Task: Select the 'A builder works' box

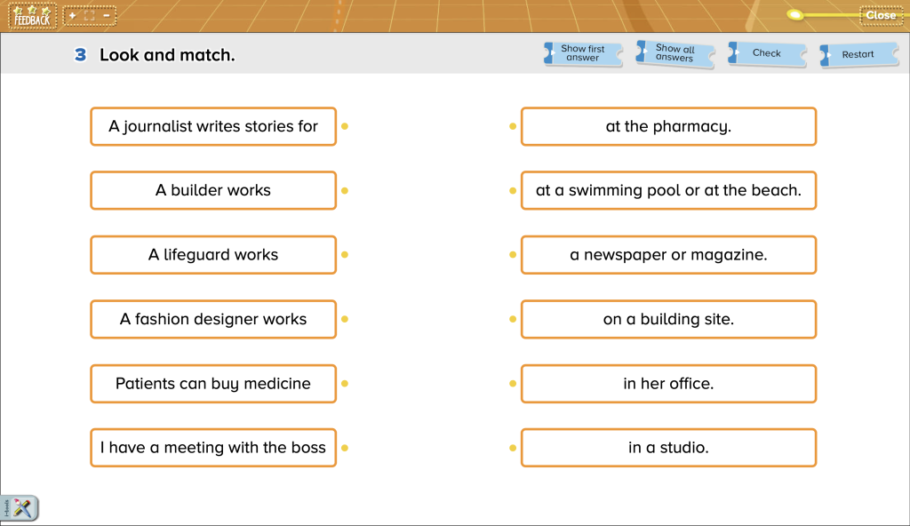Action: tap(213, 190)
